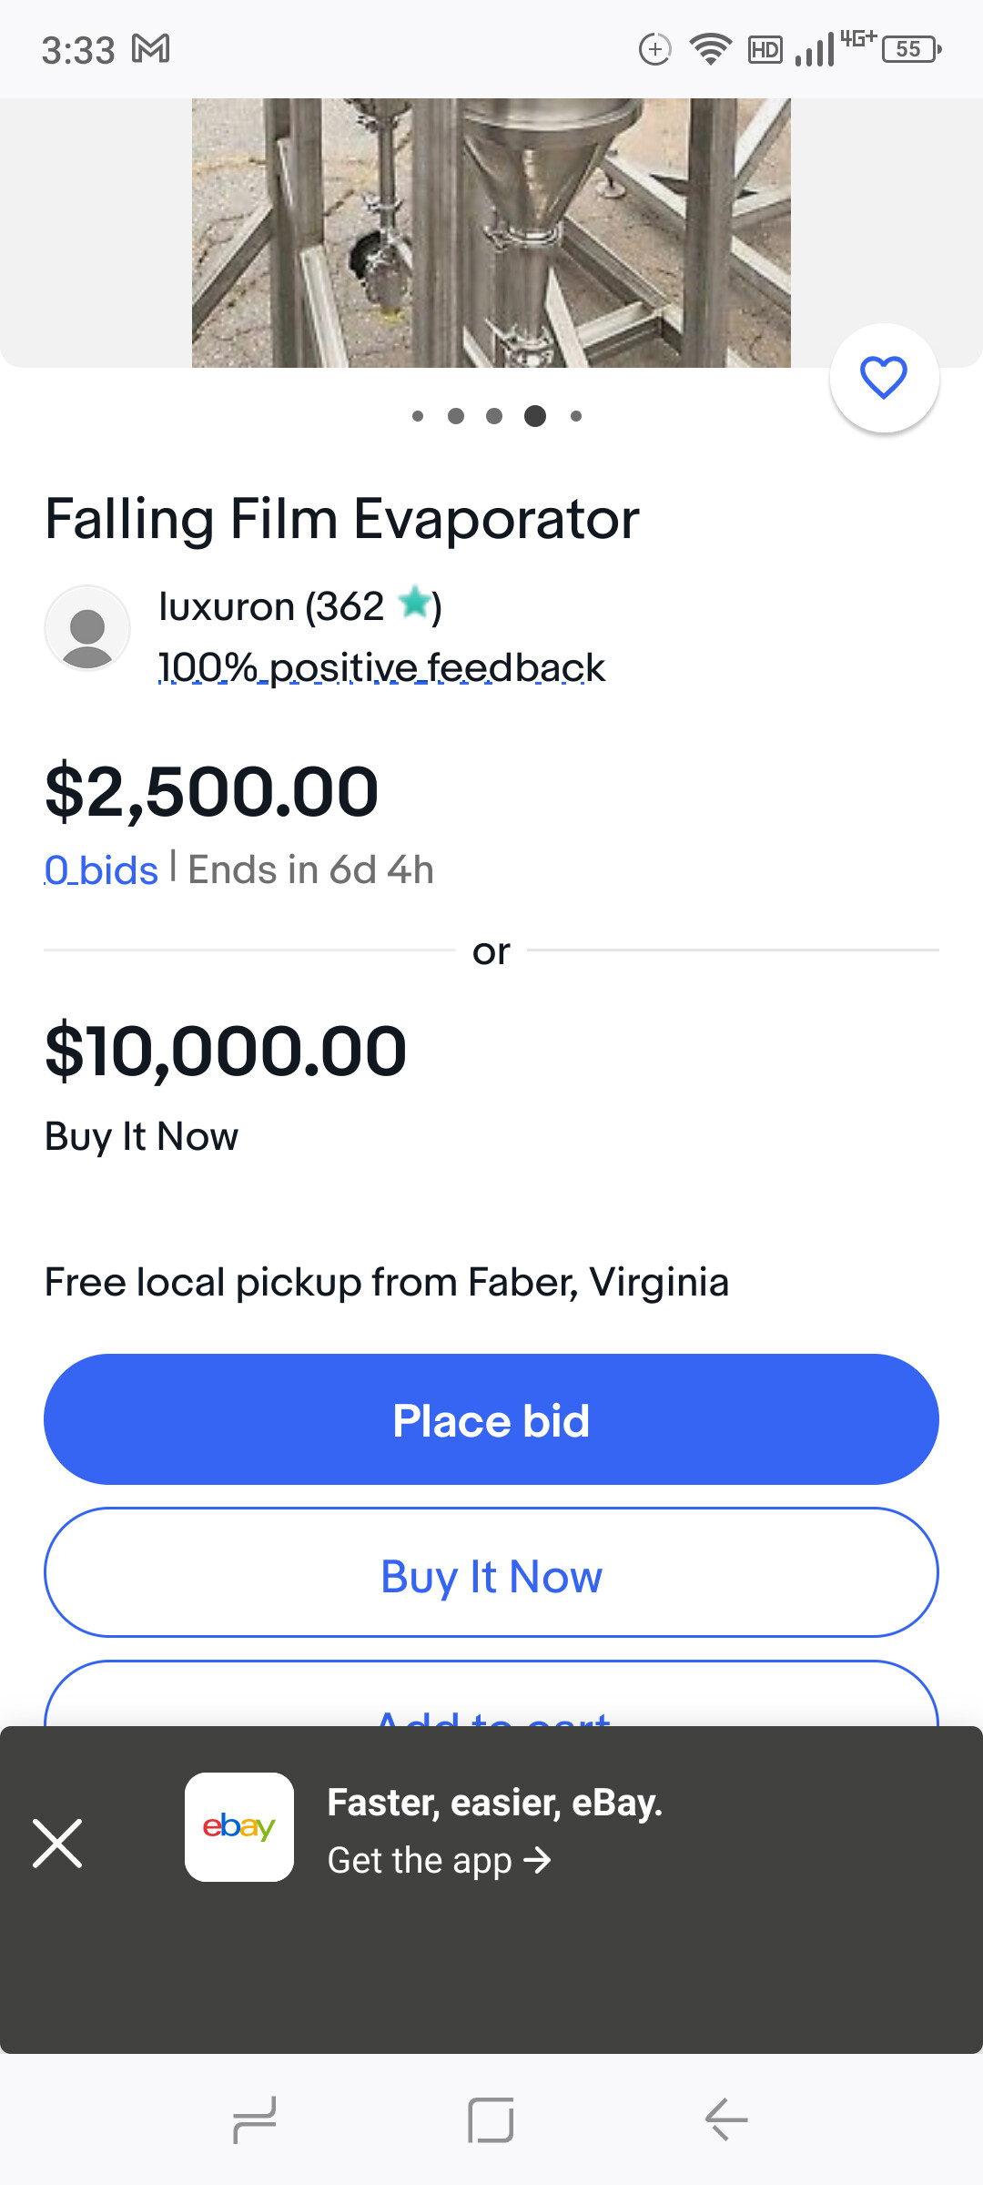This screenshot has height=2185, width=983.
Task: Open recent apps from navigation bar
Action: click(255, 2119)
